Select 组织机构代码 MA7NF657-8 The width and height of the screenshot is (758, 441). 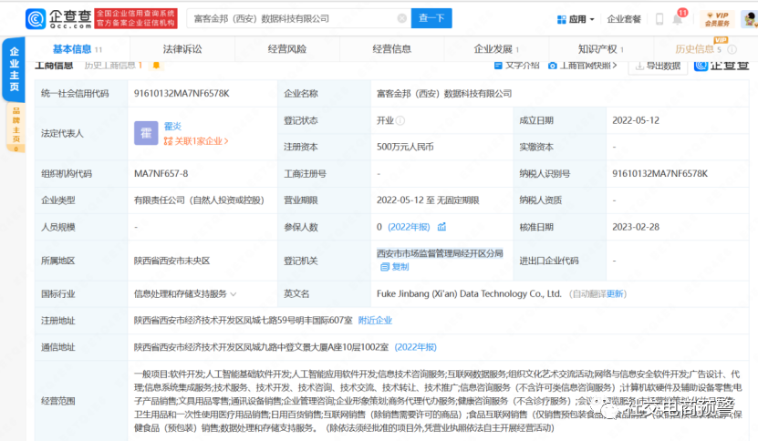pyautogui.click(x=161, y=173)
